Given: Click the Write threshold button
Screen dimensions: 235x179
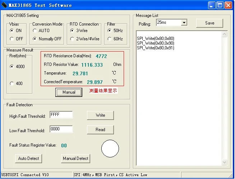Looking at the screenshot, I should [x=100, y=115].
